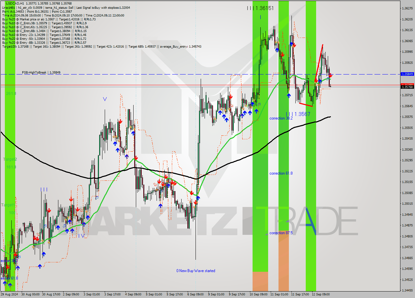Click the 'correction 61.8' label in chart center
The width and height of the screenshot is (415, 298).
(x=281, y=174)
